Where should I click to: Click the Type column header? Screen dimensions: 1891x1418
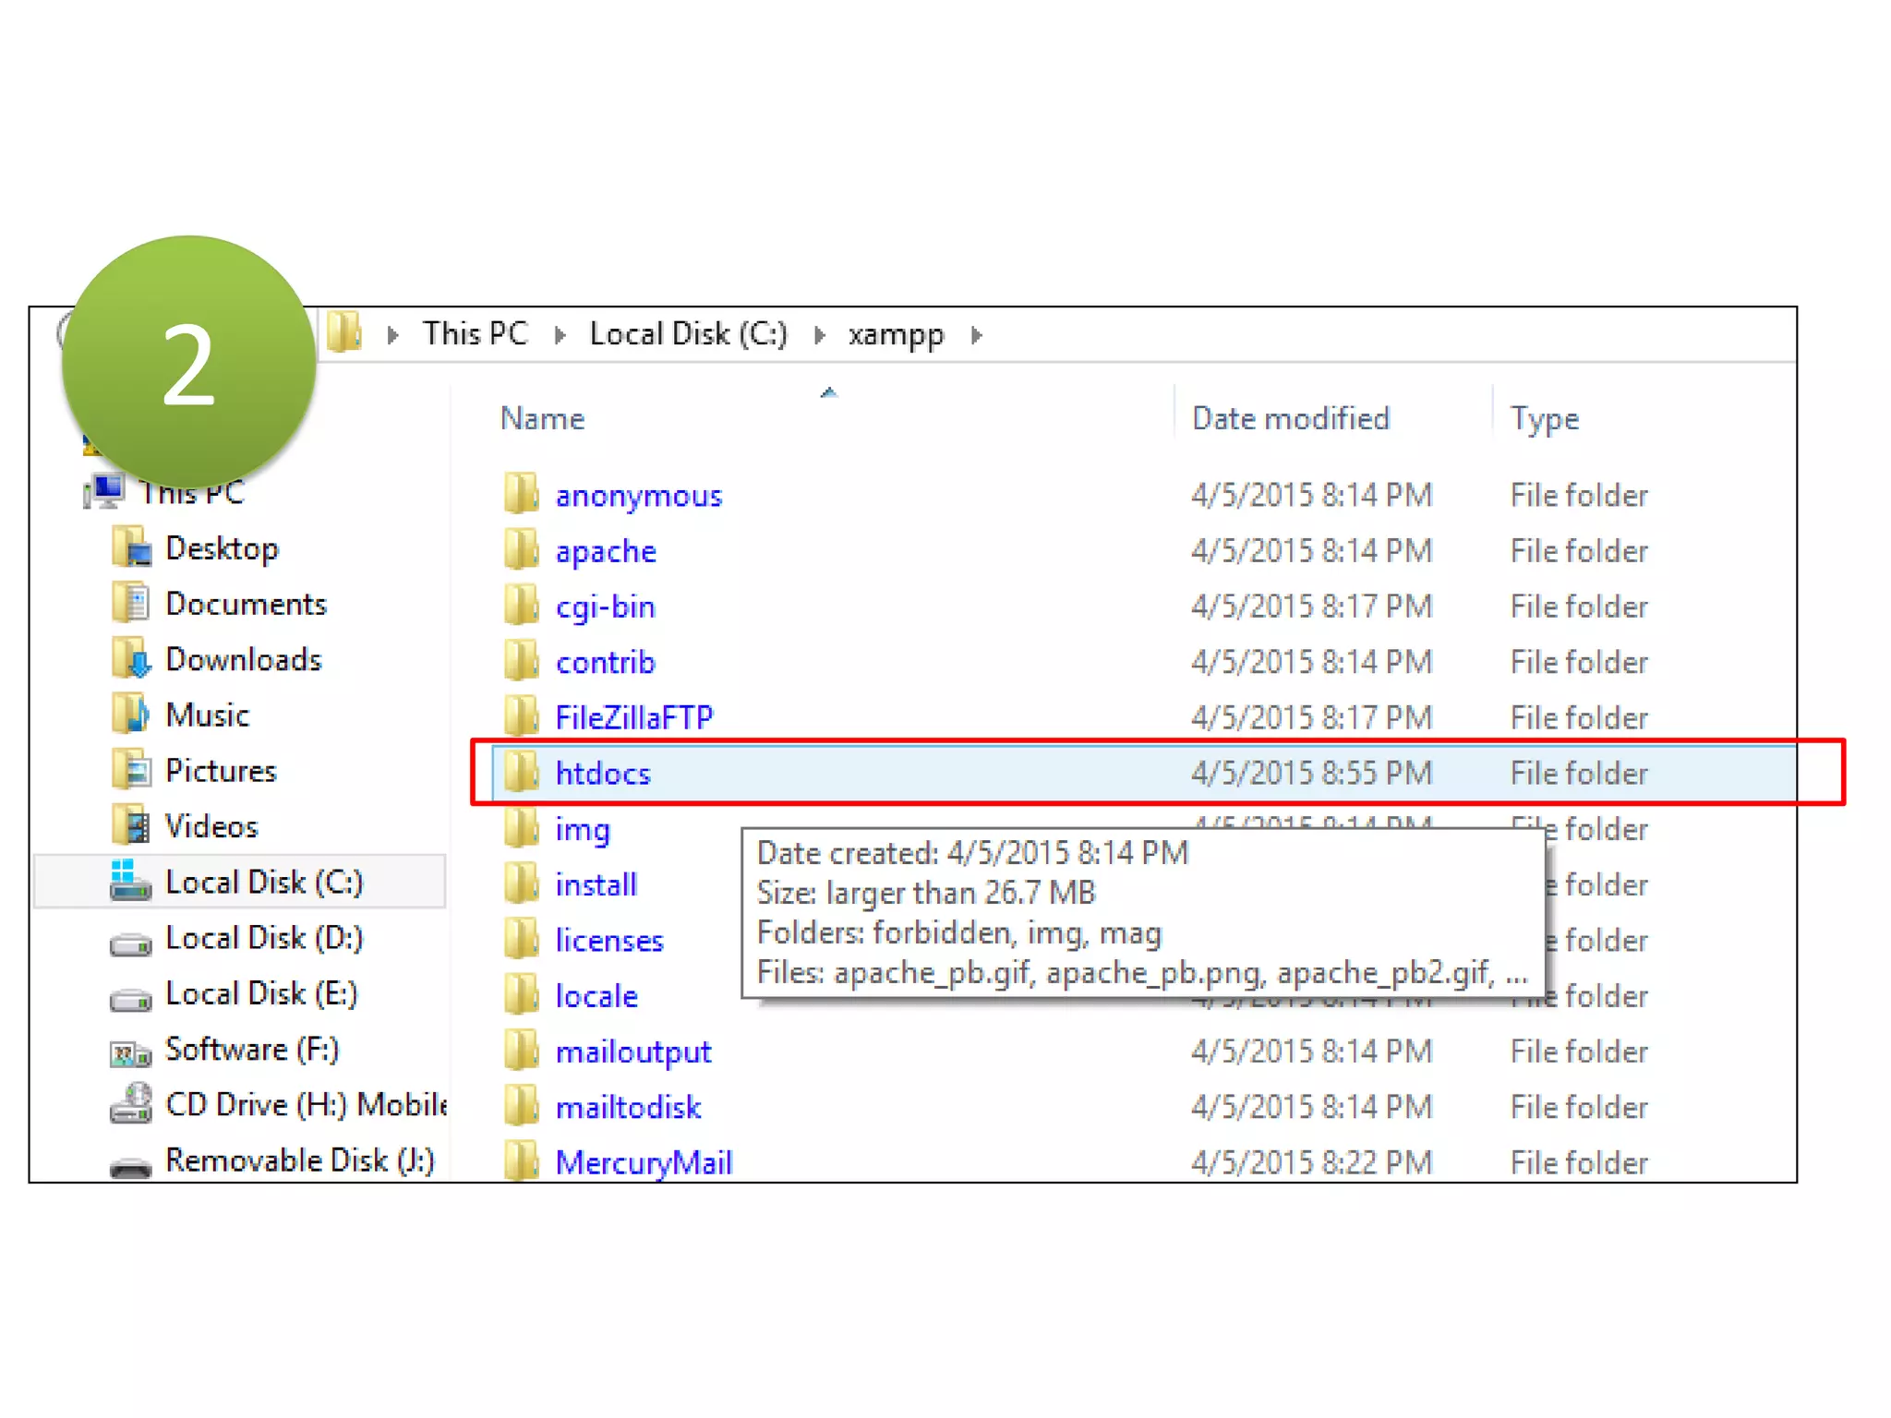(x=1544, y=419)
